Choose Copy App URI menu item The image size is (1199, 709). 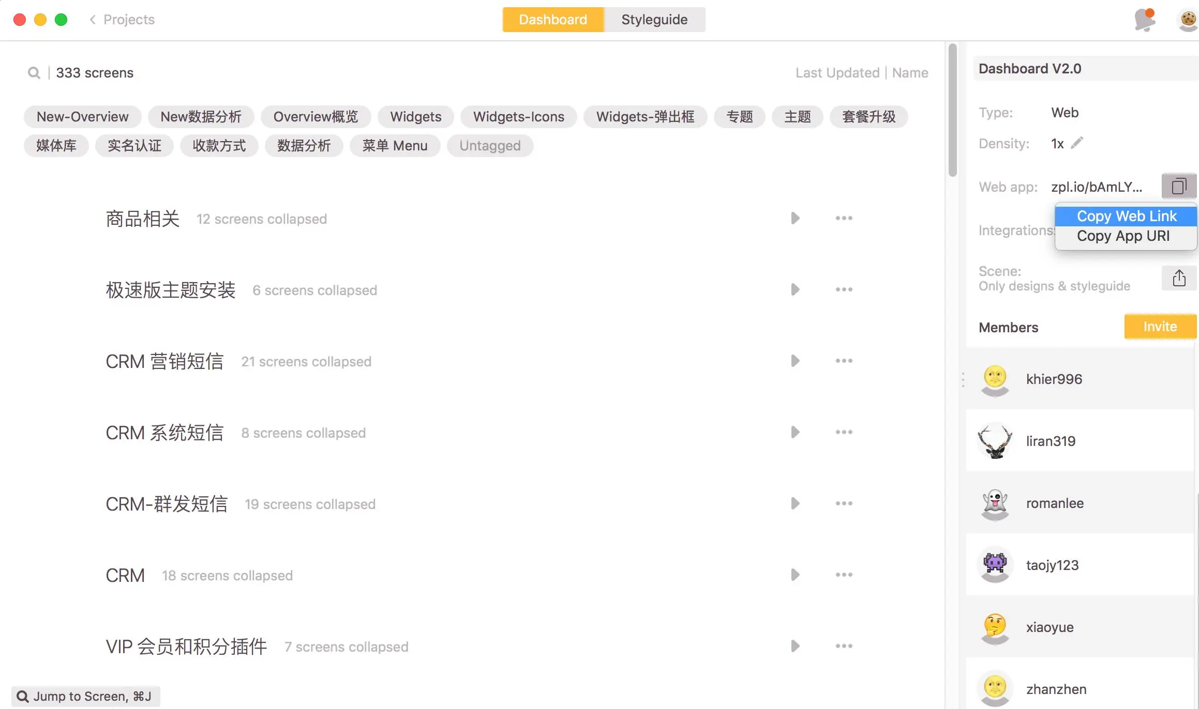pyautogui.click(x=1123, y=236)
